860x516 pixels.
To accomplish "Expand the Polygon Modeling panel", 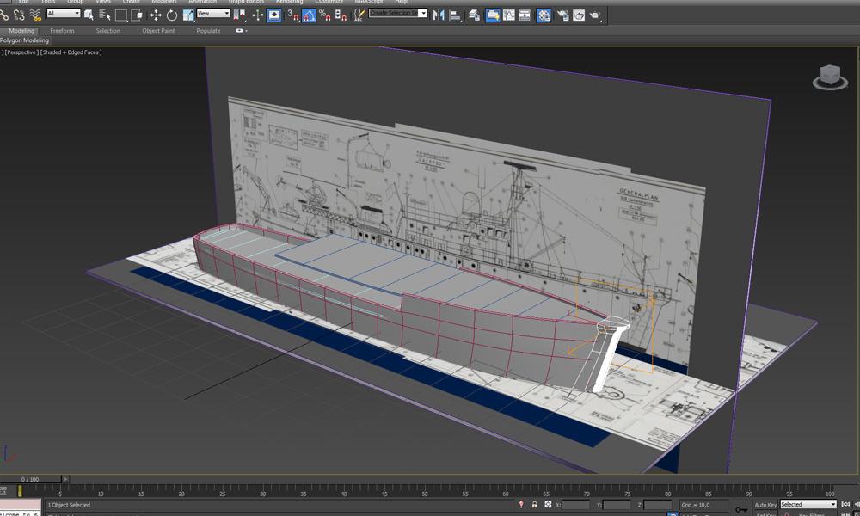I will [24, 40].
